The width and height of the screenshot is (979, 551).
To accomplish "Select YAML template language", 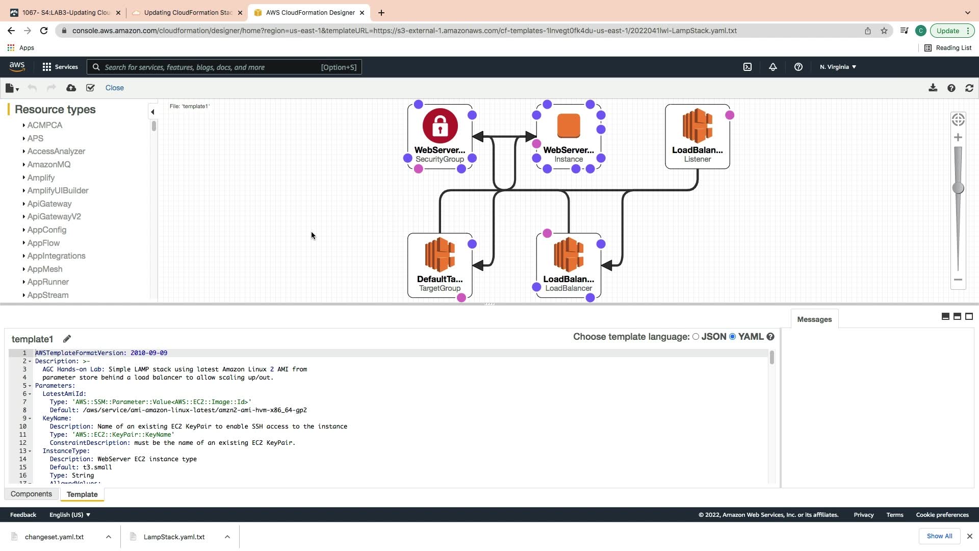I will pos(733,337).
